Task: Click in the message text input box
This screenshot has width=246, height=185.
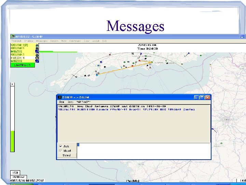Action: pyautogui.click(x=143, y=151)
